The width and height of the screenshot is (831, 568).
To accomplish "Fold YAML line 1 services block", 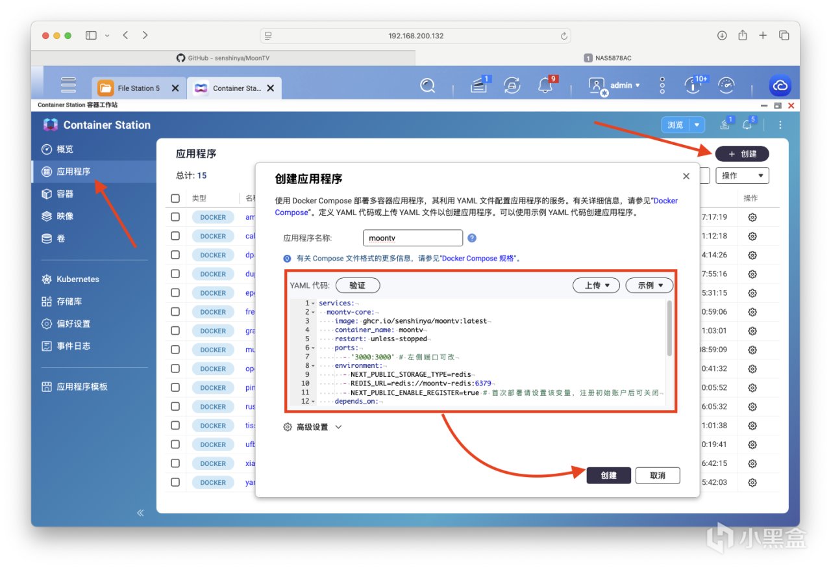I will [x=313, y=303].
